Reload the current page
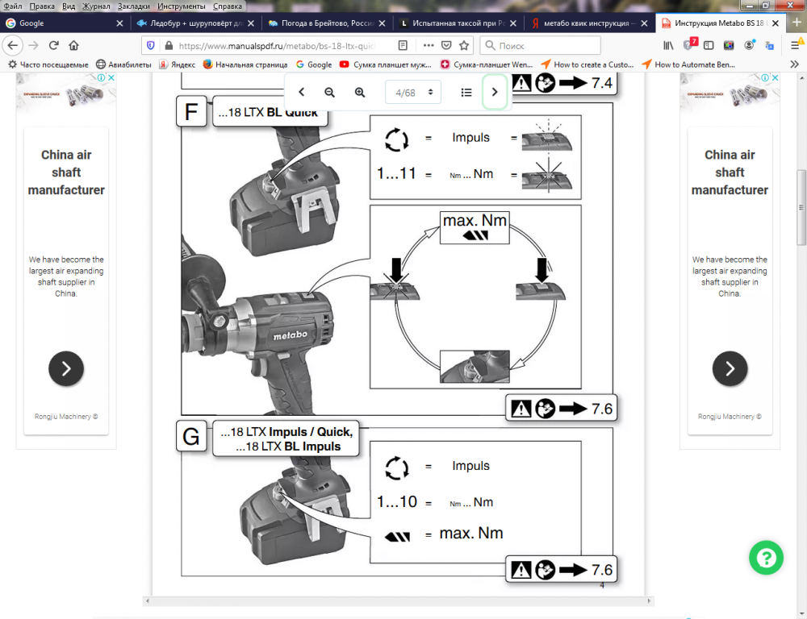The image size is (807, 619). pyautogui.click(x=54, y=45)
